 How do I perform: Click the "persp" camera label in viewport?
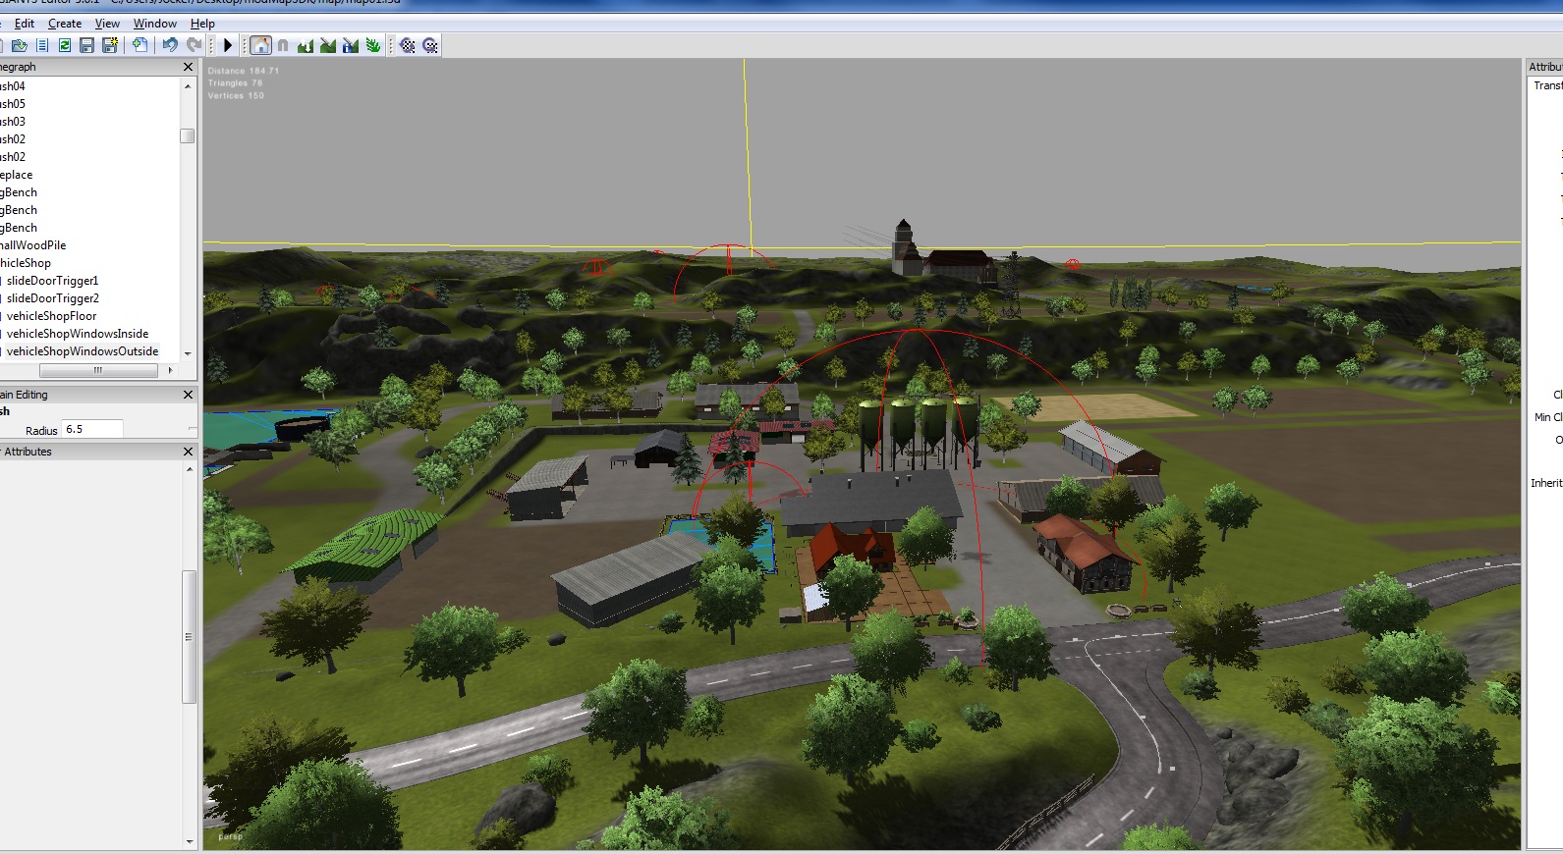point(231,837)
